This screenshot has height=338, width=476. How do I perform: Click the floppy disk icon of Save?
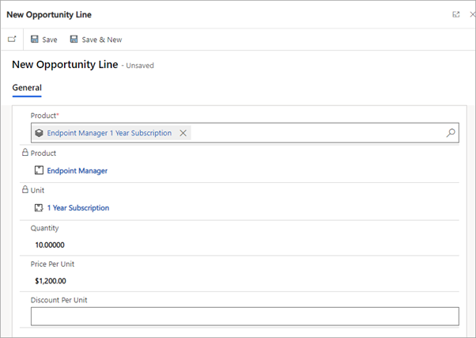[x=35, y=39]
